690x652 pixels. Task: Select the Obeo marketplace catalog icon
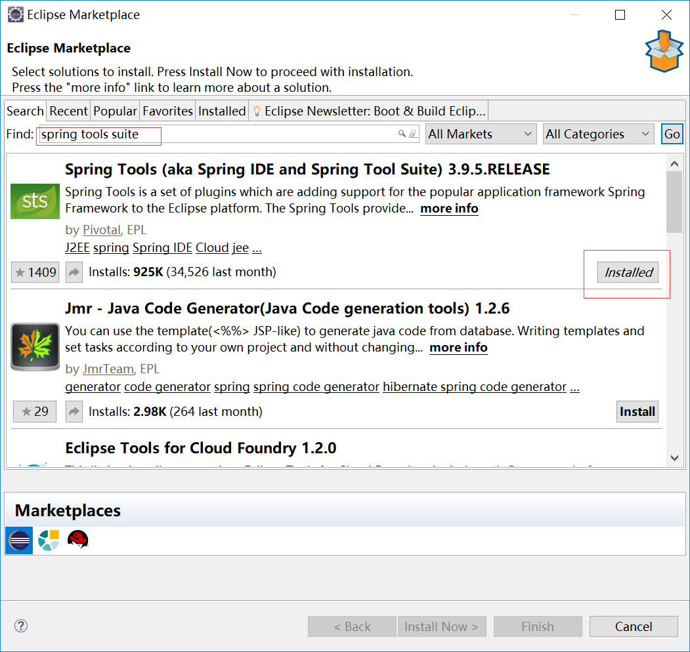(49, 540)
